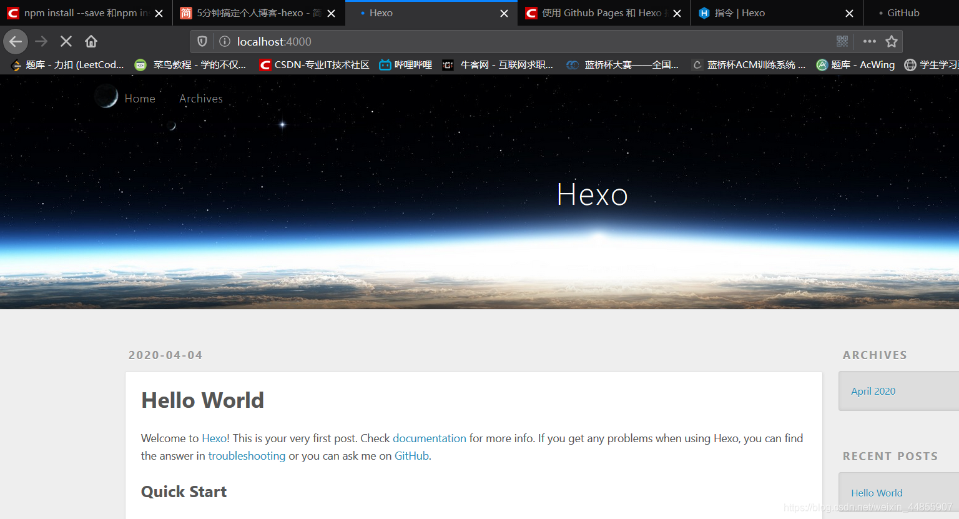Open the April 2020 archive link
This screenshot has width=959, height=519.
click(873, 391)
